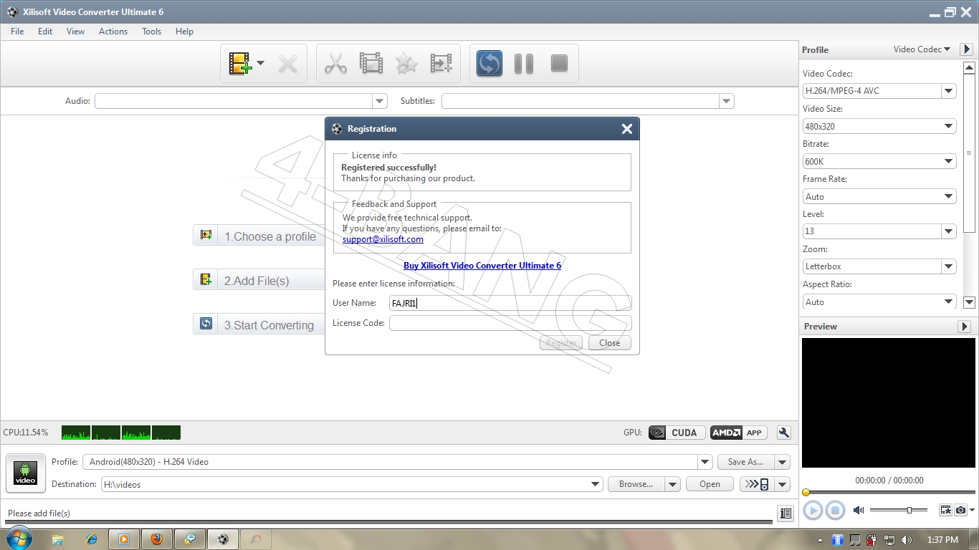Click the preview snapshot camera icon

pyautogui.click(x=961, y=510)
